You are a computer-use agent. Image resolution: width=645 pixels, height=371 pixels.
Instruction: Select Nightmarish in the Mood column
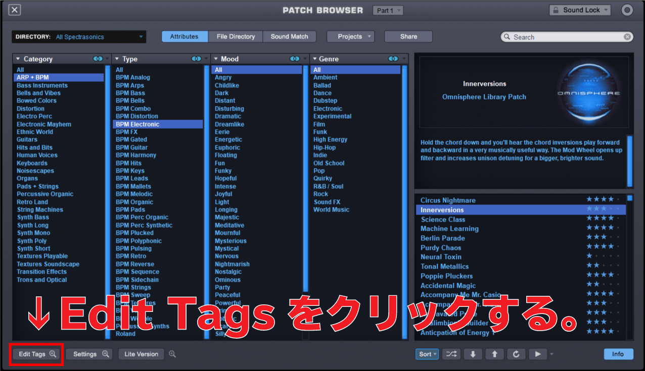click(232, 264)
